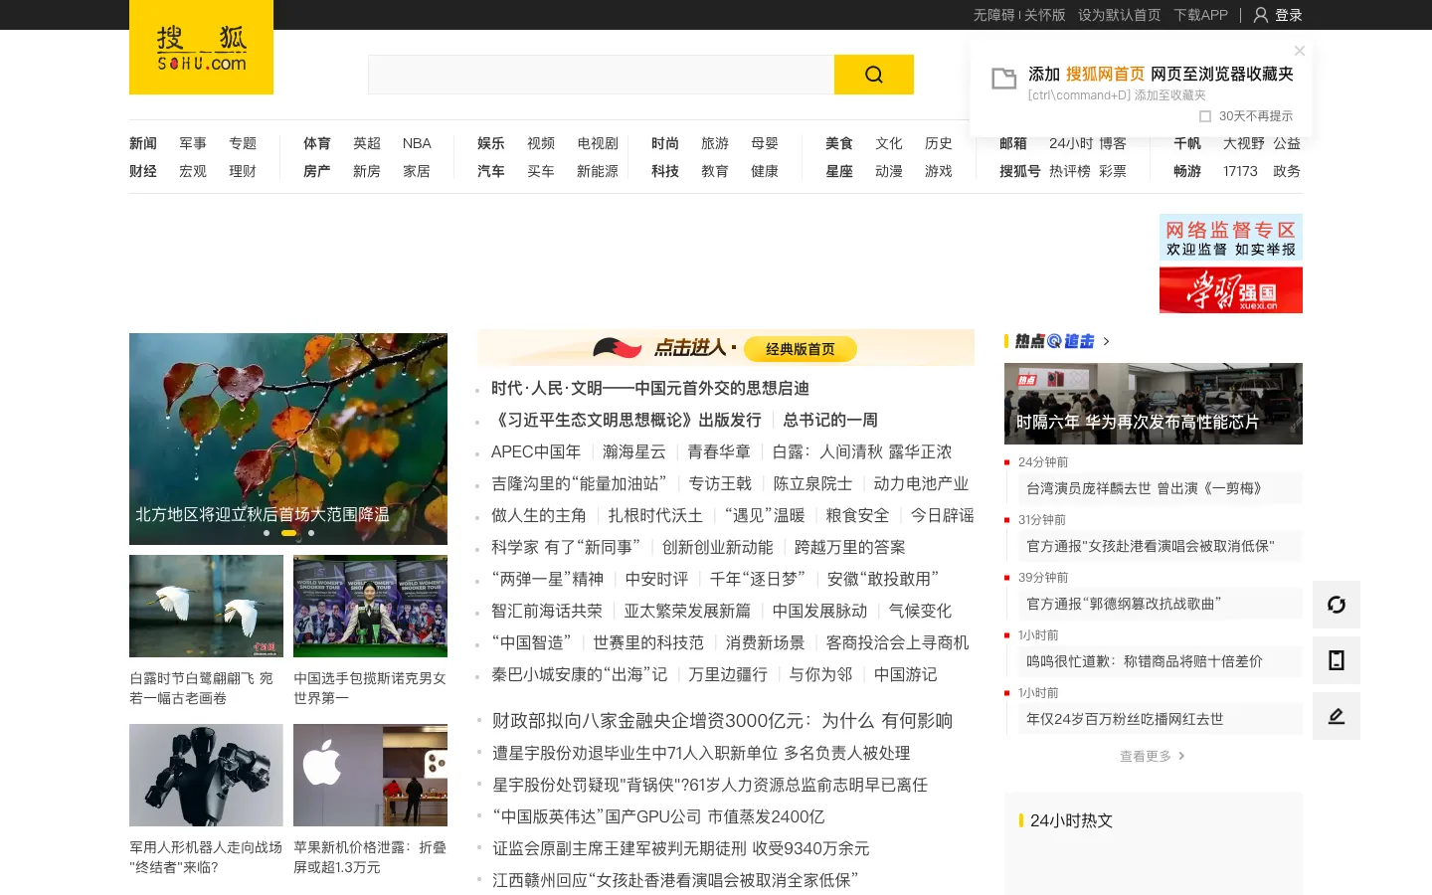The image size is (1432, 895).
Task: Select the third carousel indicator dot
Action: [311, 533]
